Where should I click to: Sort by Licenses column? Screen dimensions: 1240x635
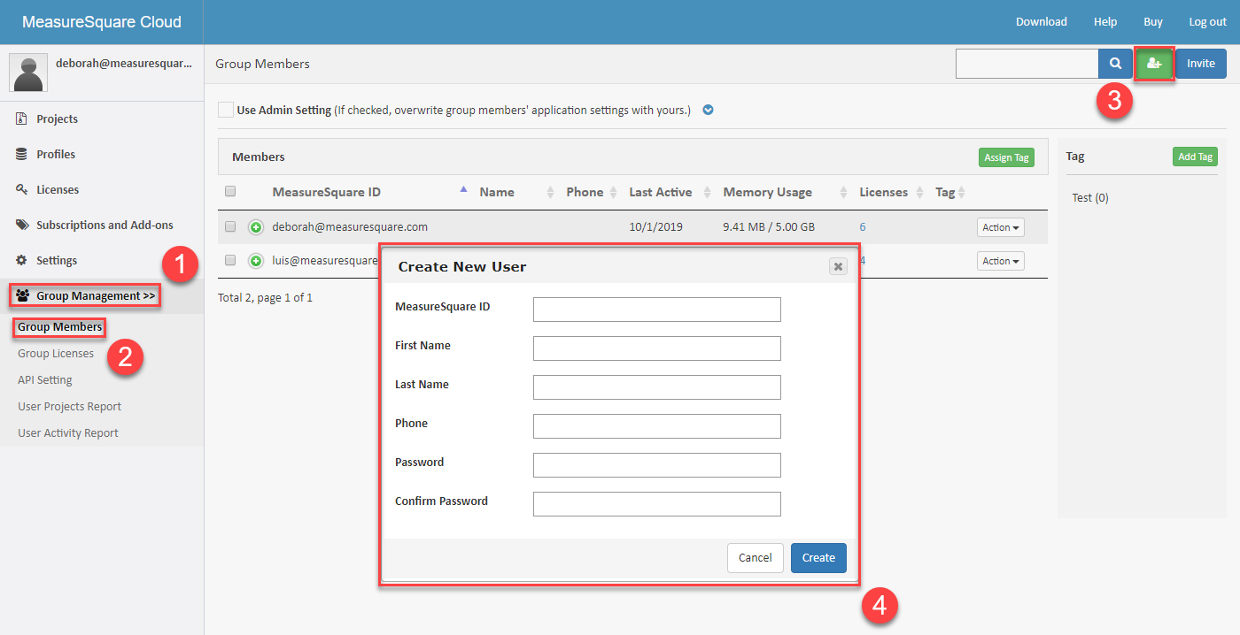[883, 192]
